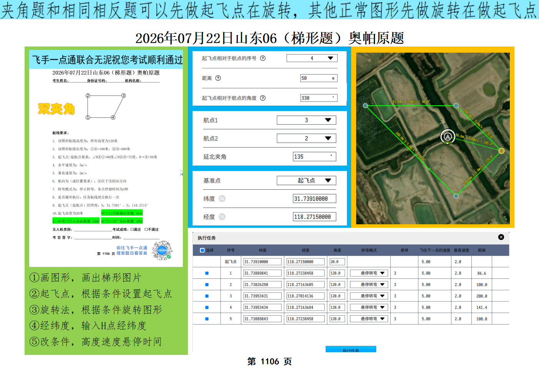Click 转弯模式 column header
The image size is (539, 381).
point(369,250)
